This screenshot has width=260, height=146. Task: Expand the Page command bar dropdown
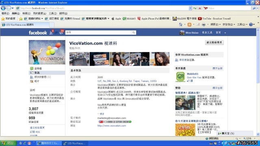tap(215, 24)
